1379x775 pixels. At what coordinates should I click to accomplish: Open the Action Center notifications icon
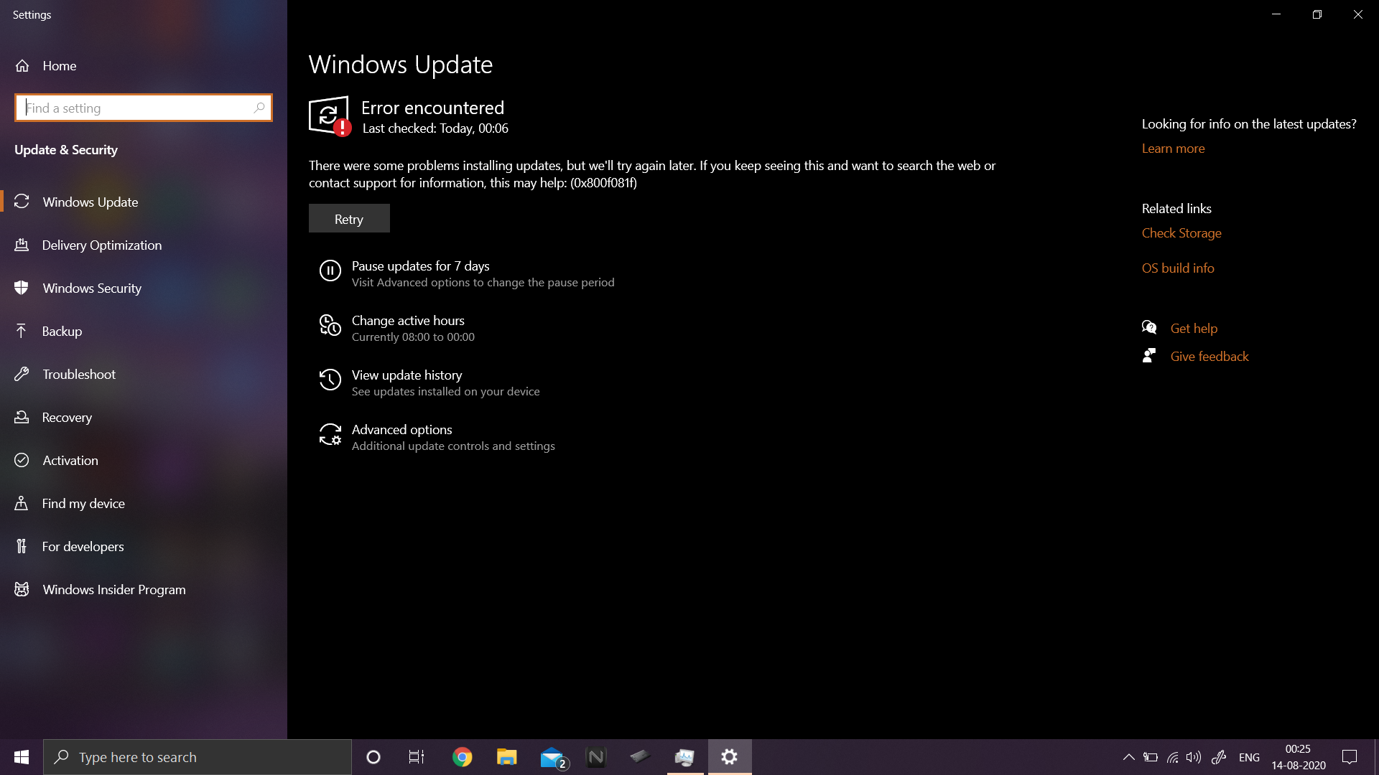[x=1350, y=757]
